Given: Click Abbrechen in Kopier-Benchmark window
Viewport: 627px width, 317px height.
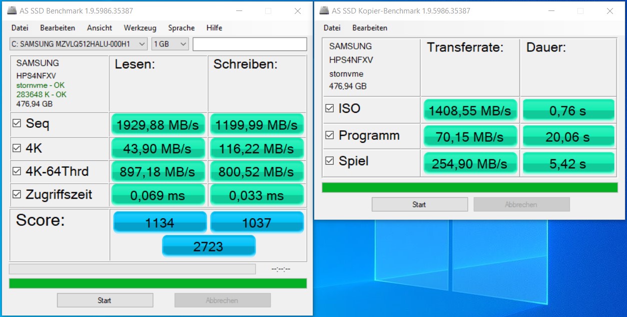Looking at the screenshot, I should click(x=521, y=204).
